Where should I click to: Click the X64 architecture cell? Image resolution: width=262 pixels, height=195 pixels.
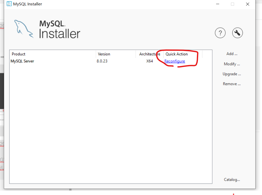pos(149,61)
